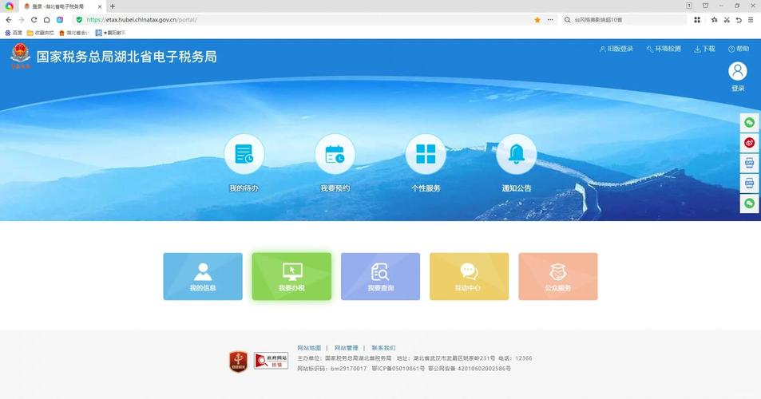Open the 互动中心 yellow tile
Viewport: 761px width, 399px height.
click(470, 276)
